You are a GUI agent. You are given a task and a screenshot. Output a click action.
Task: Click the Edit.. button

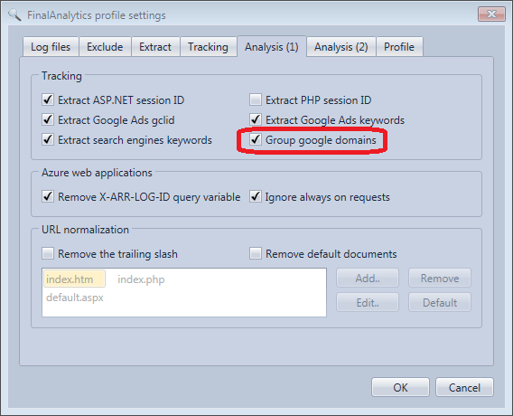tap(368, 302)
